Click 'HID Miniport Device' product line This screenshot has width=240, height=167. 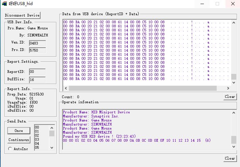[96, 112]
